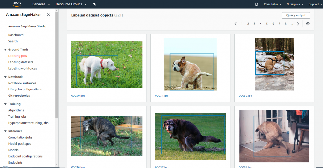Image resolution: width=323 pixels, height=168 pixels.
Task: Open Endpoint configurations in sidebar
Action: [x=25, y=156]
